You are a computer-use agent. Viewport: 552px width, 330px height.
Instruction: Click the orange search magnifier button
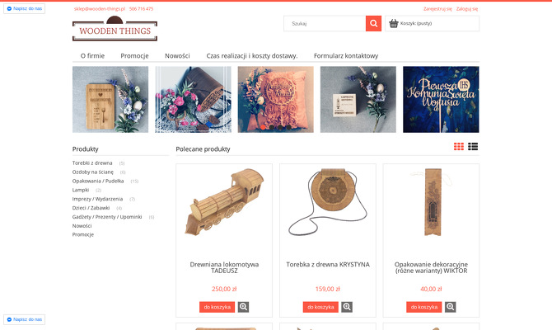(373, 24)
